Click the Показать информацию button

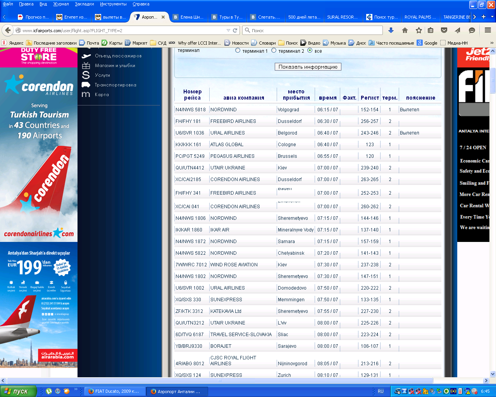tap(308, 67)
